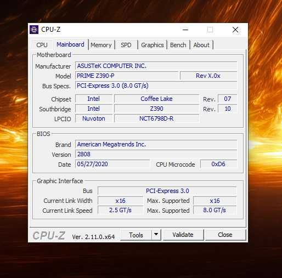Click chipset revision value 07
282x278 pixels.
[228, 99]
